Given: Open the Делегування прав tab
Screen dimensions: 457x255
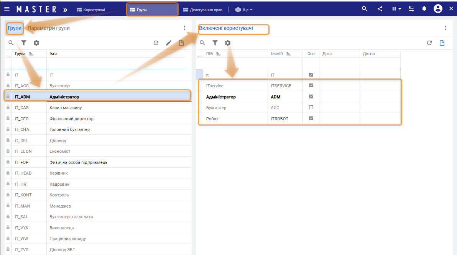Looking at the screenshot, I should (202, 10).
